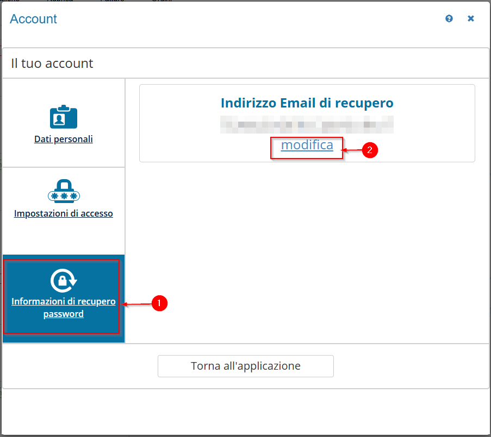Open the help question mark icon
The width and height of the screenshot is (491, 437).
(x=449, y=18)
